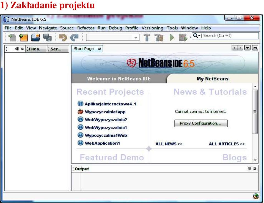Open the Tools menu
This screenshot has height=203, width=264.
point(172,28)
